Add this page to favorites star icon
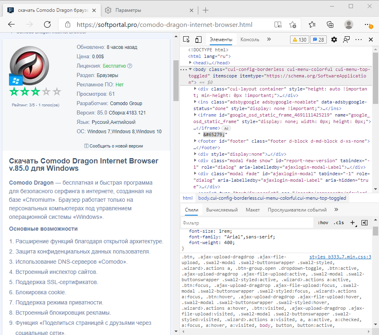 [x=293, y=24]
